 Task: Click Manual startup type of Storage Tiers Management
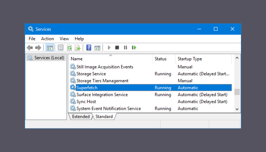(185, 81)
